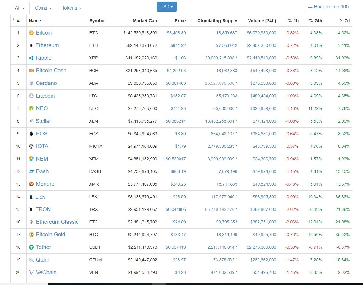Click Ripple circulating supply 39,009,215,838
Image resolution: width=363 pixels, height=285 pixels.
220,58
